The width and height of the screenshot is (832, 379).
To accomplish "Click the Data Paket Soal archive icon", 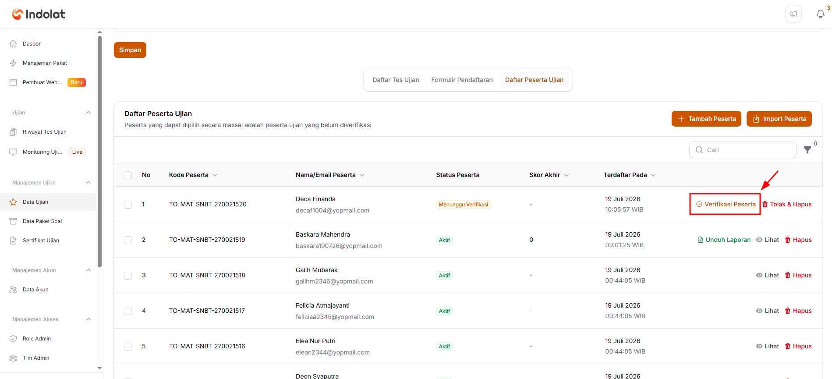I will [x=13, y=221].
